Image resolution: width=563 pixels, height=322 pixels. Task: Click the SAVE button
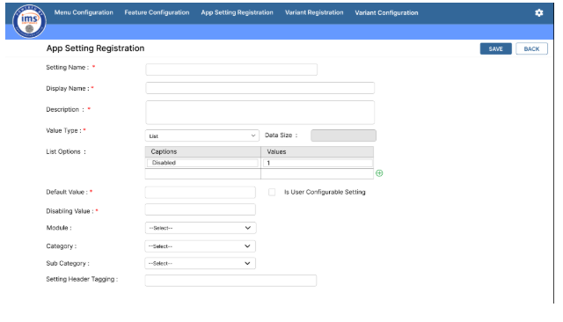(x=495, y=48)
